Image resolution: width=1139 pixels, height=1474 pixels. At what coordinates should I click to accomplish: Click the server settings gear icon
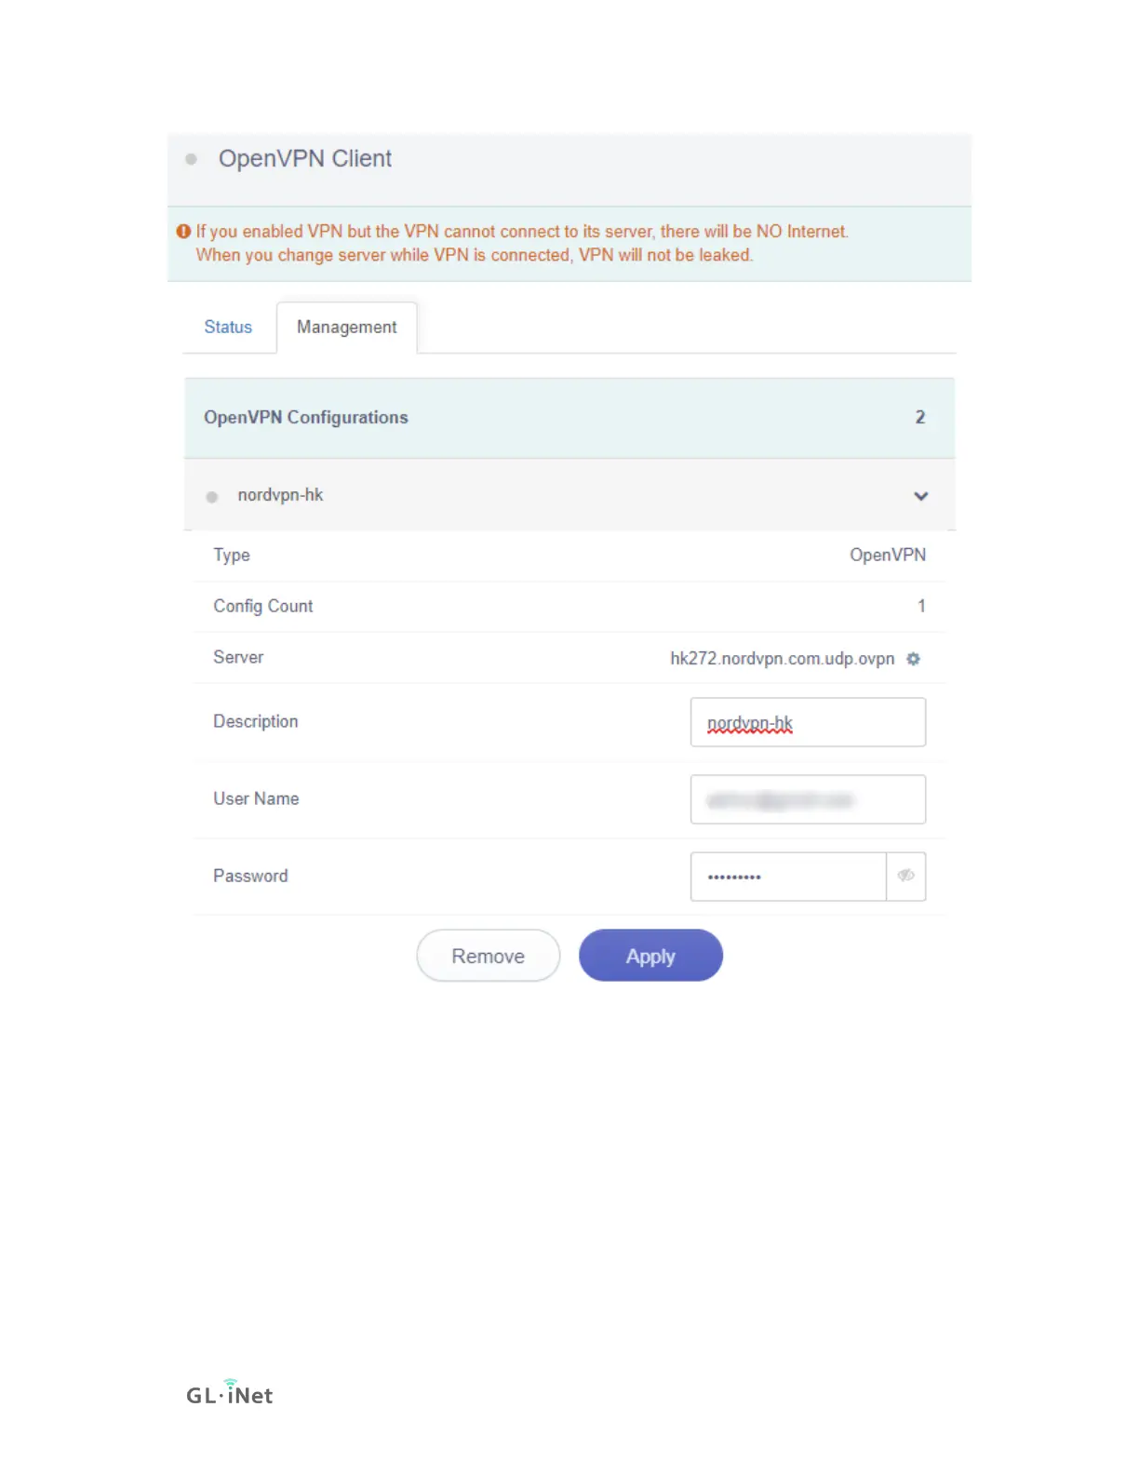tap(913, 659)
